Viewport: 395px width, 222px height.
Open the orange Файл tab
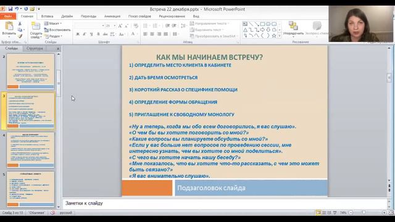point(8,16)
